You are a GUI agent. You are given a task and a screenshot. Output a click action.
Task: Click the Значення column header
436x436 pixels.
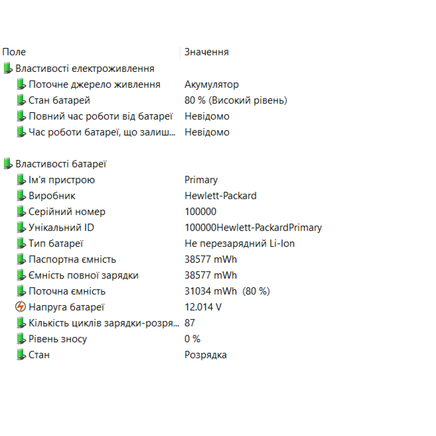(207, 52)
